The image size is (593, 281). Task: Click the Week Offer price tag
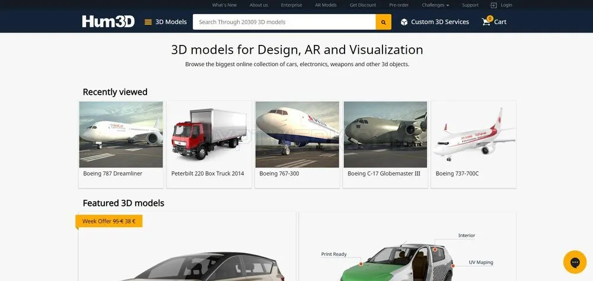click(x=109, y=221)
